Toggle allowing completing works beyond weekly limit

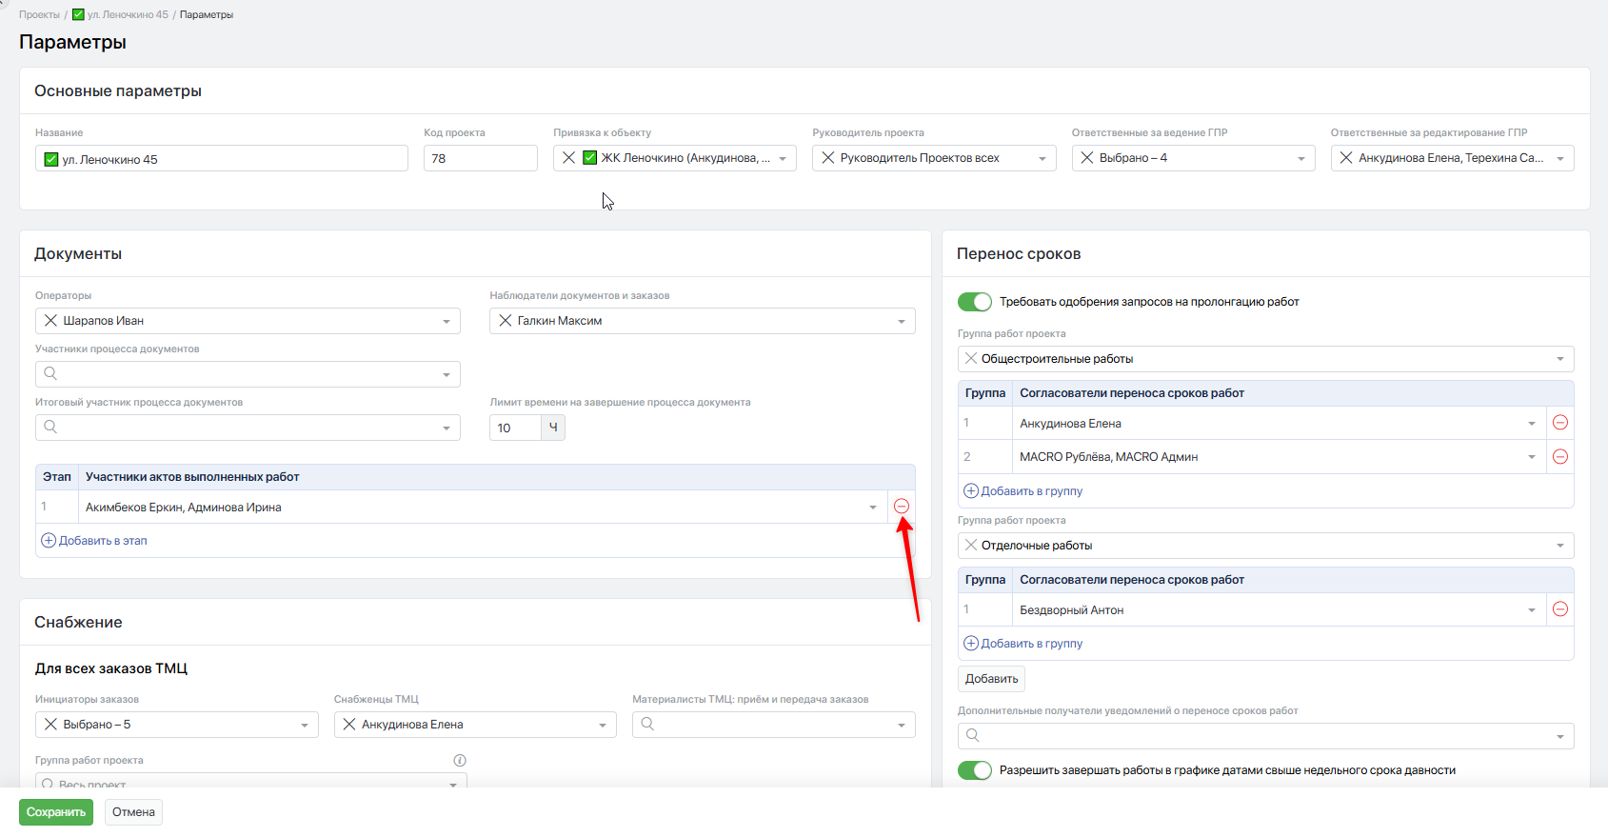974,770
